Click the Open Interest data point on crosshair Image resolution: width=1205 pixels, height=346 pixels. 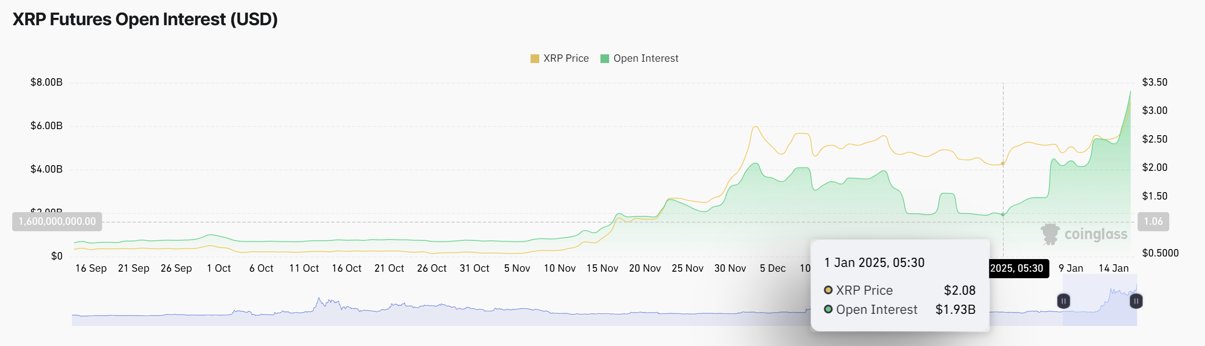point(1003,214)
